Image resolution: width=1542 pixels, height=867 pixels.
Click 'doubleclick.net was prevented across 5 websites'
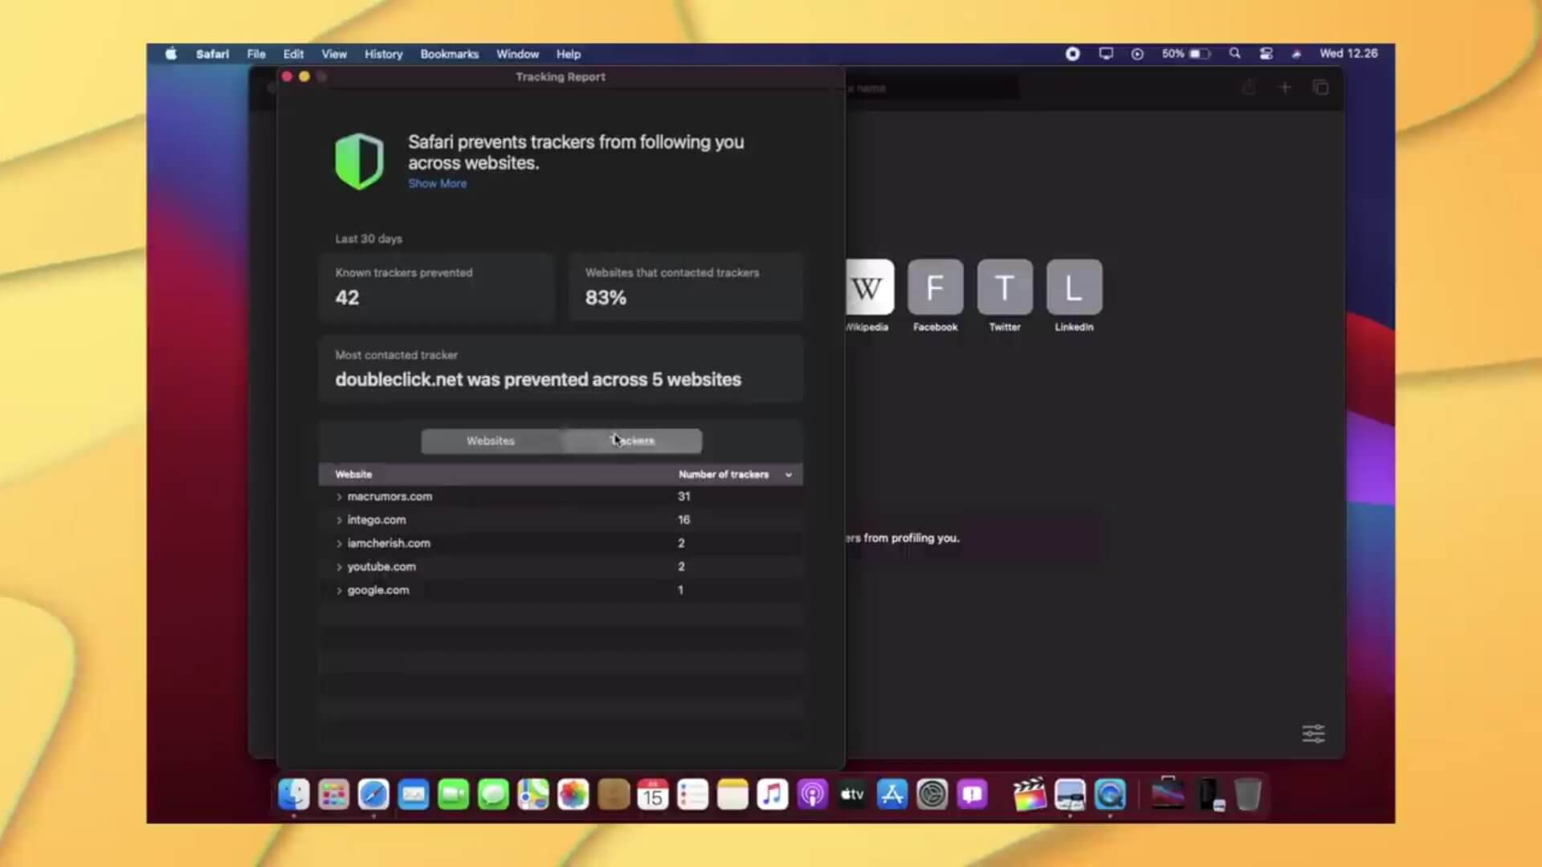538,380
